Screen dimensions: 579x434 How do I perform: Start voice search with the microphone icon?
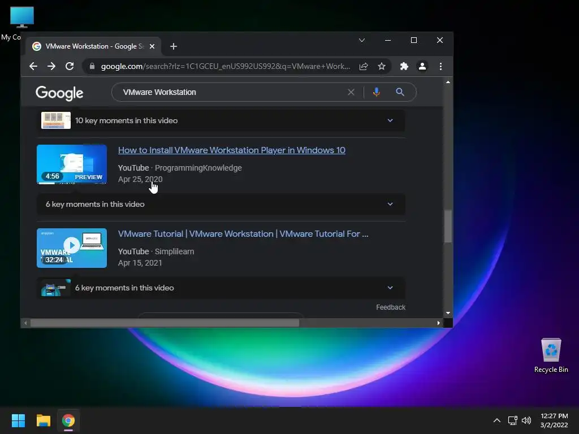376,92
